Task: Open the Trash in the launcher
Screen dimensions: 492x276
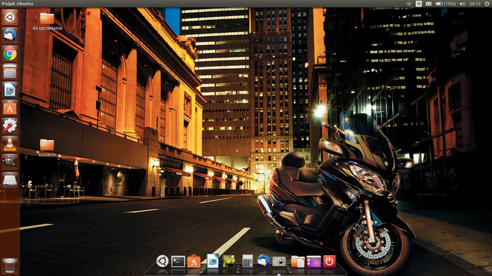Action: tap(9, 266)
